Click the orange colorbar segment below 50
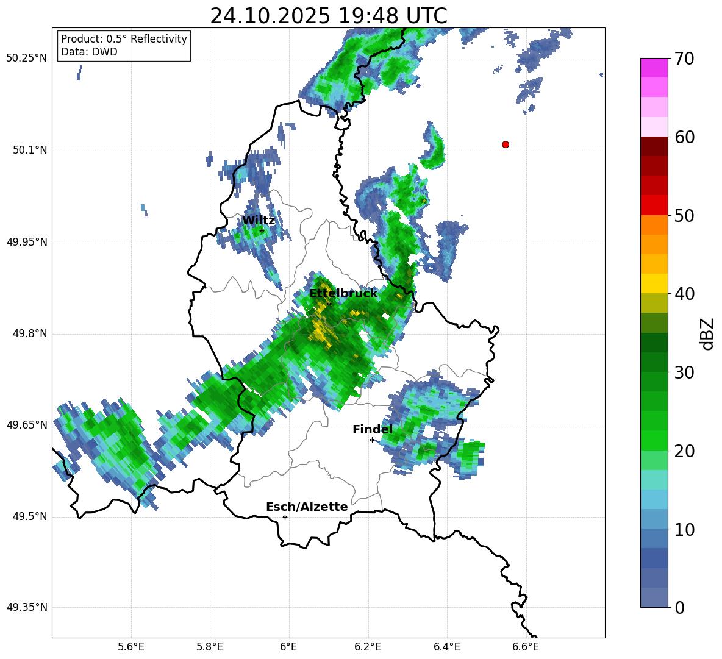 pyautogui.click(x=654, y=225)
